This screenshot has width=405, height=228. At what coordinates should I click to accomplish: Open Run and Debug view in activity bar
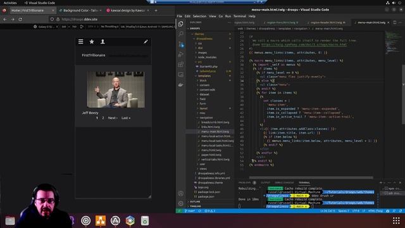(181, 54)
